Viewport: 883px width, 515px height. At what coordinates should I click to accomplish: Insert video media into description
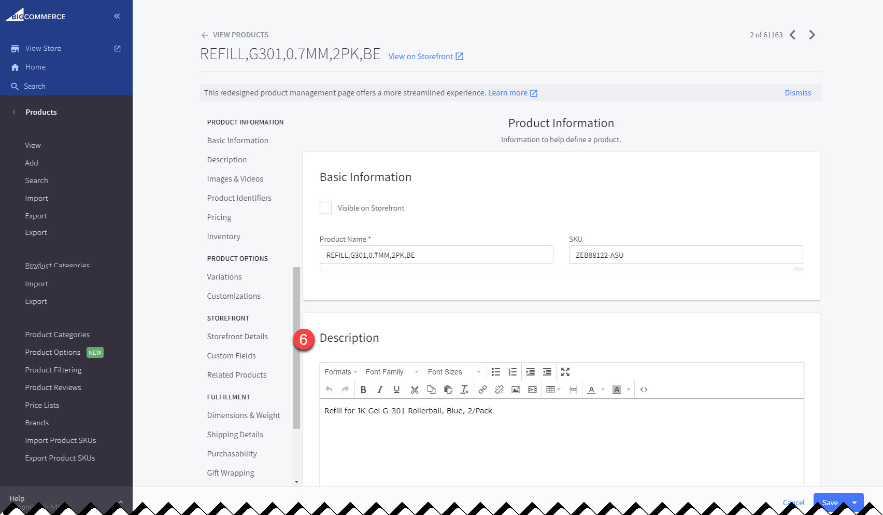click(x=532, y=389)
